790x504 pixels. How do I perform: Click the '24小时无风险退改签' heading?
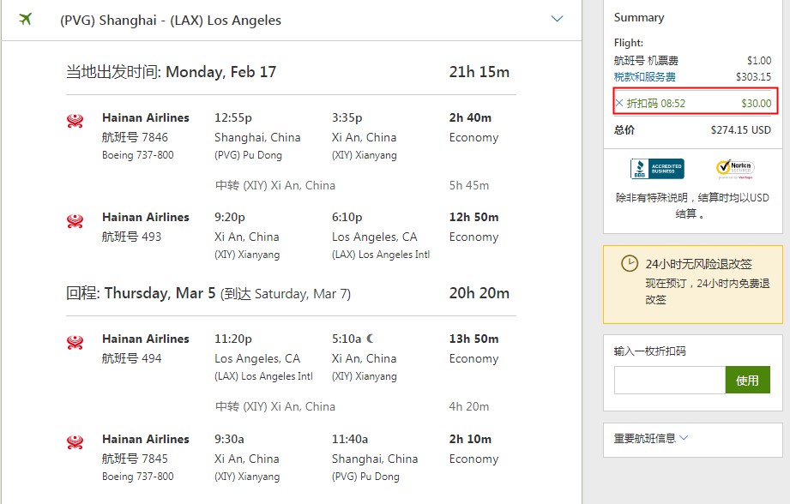tap(699, 264)
